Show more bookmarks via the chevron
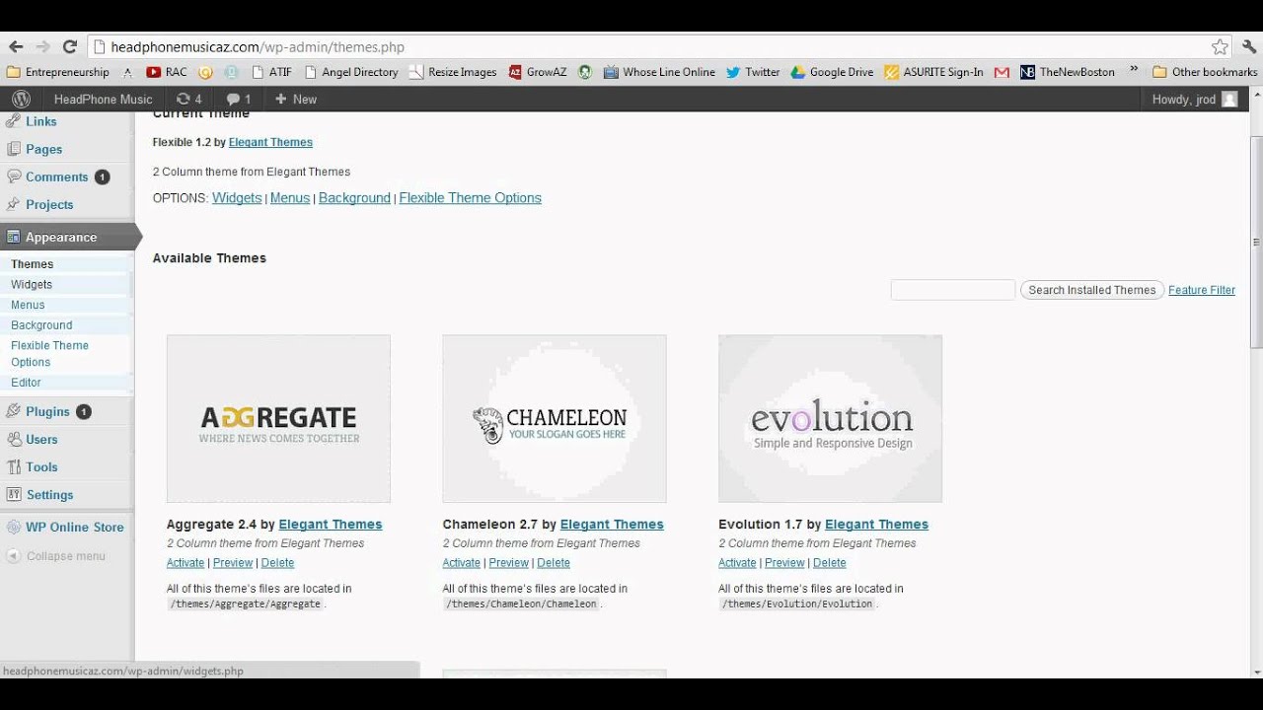 (1133, 71)
